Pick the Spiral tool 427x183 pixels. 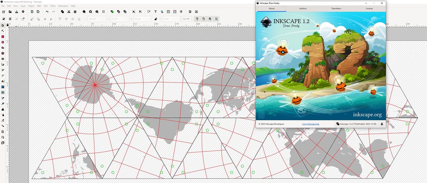[x=3, y=59]
